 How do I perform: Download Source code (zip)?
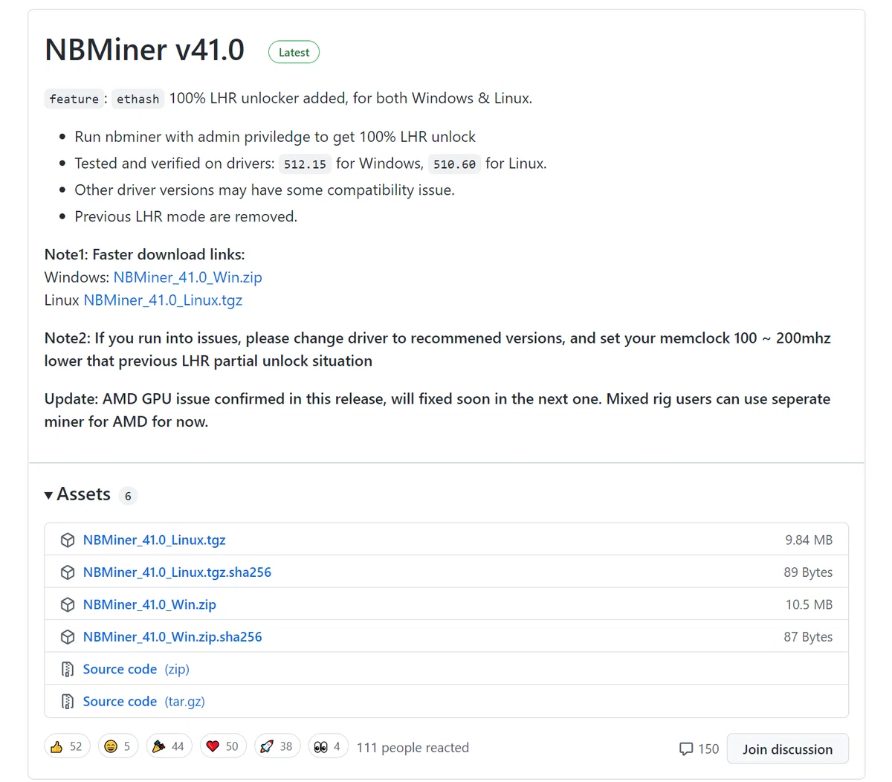coord(136,669)
